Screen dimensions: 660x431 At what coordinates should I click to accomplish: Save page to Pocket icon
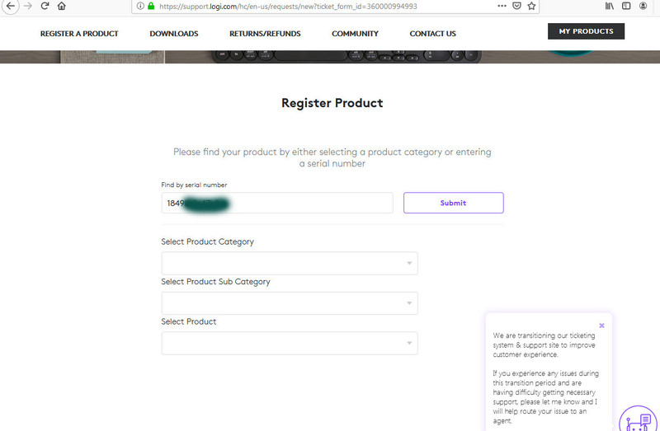[x=516, y=6]
